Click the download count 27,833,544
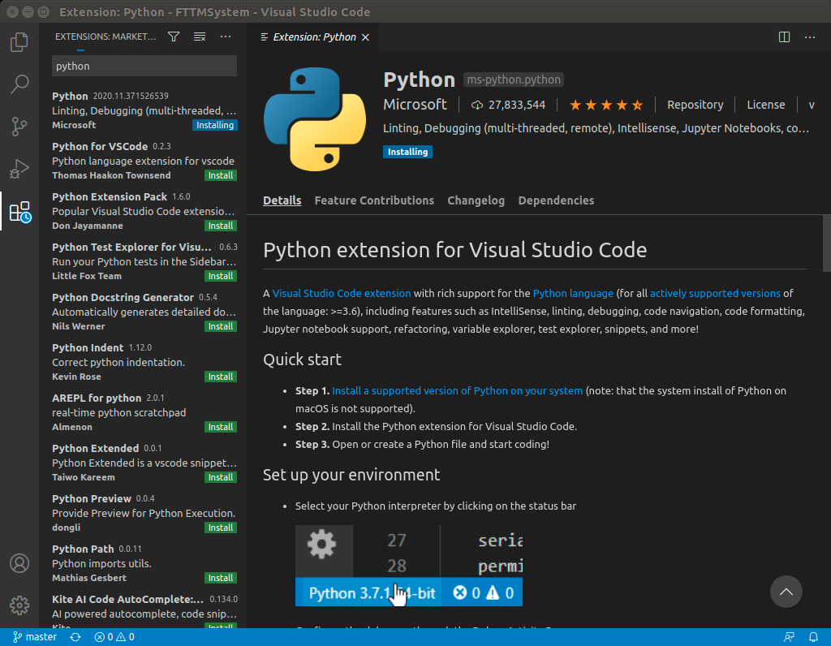831x646 pixels. [x=508, y=105]
